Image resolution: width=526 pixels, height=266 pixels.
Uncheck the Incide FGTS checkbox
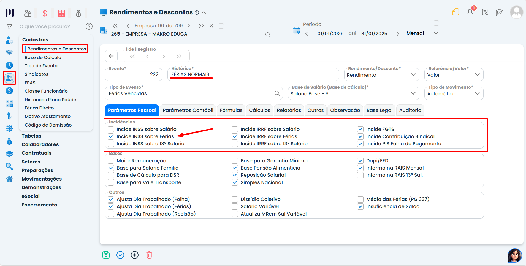tap(360, 129)
